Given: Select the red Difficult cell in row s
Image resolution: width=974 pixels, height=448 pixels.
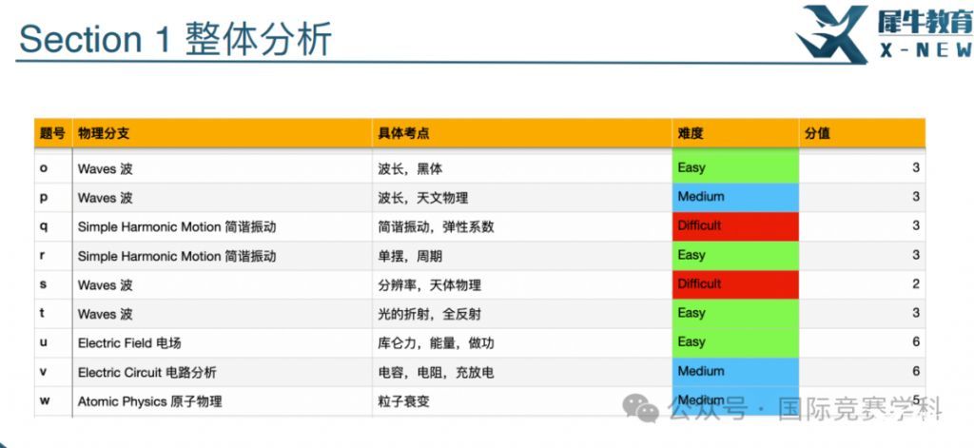Looking at the screenshot, I should (735, 284).
